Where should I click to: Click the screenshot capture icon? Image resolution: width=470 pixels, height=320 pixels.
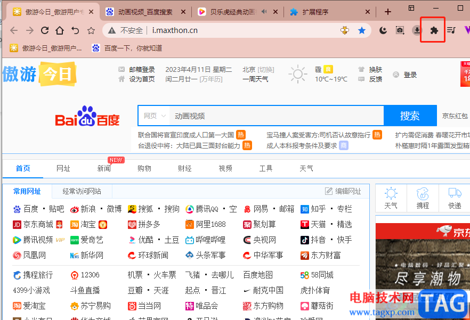[400, 30]
